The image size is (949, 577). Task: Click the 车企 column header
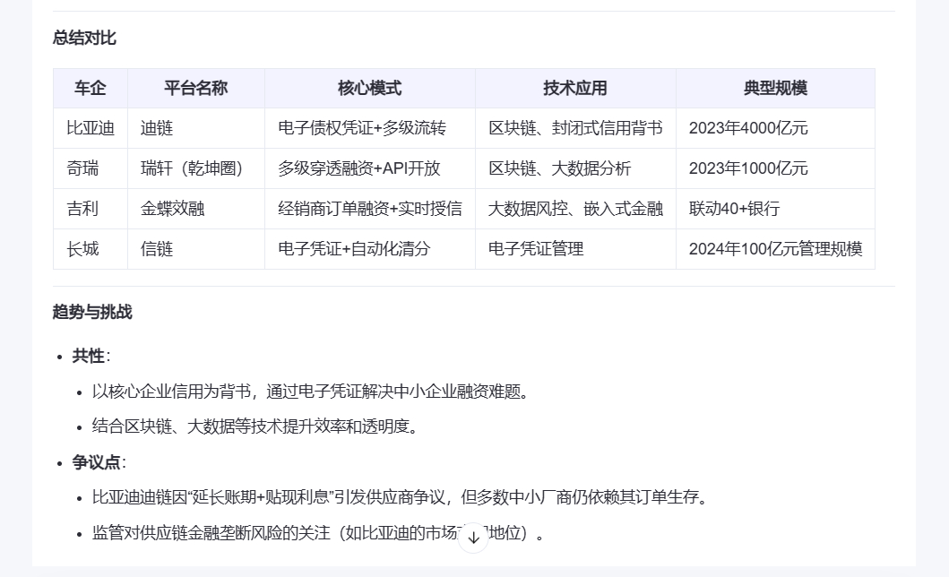click(x=91, y=89)
